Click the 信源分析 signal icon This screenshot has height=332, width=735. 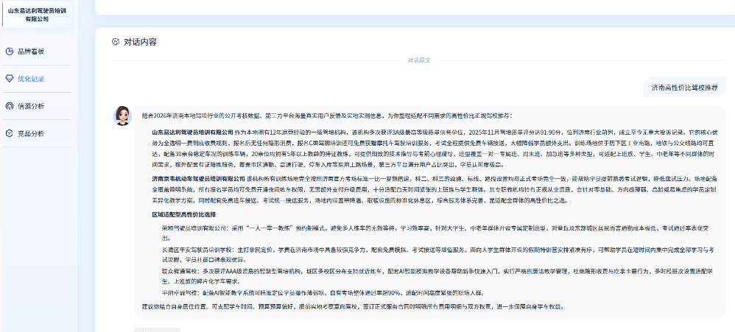point(10,106)
